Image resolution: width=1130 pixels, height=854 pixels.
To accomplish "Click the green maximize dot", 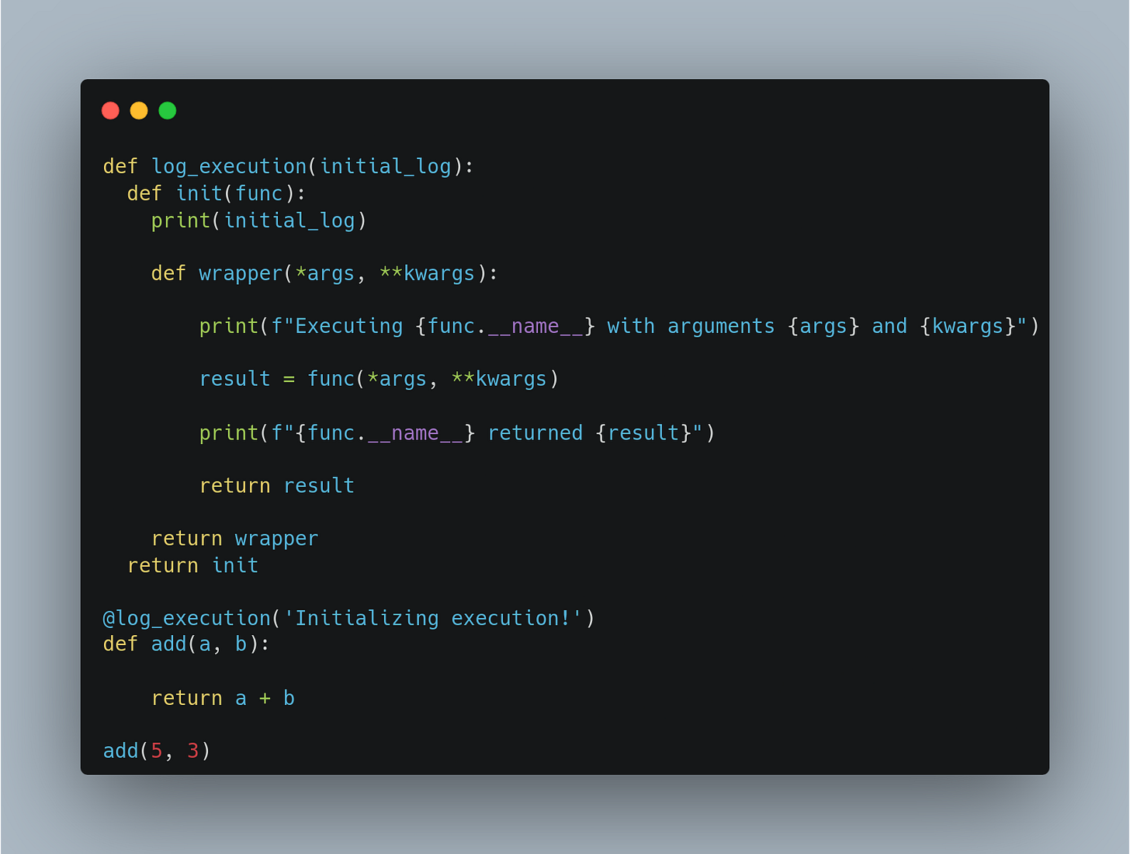I will (167, 110).
